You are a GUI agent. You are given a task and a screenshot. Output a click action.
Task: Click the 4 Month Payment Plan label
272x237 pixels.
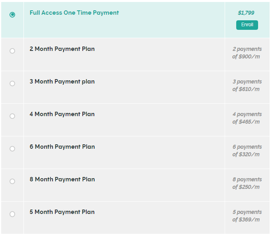[x=62, y=114]
